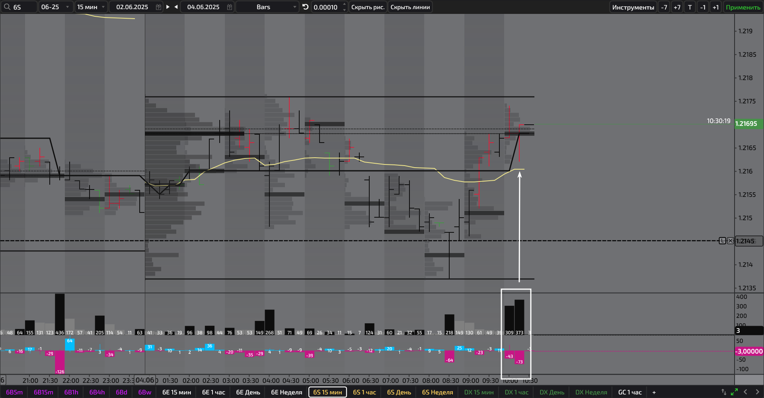Viewport: 764px width, 398px height.
Task: Step backward with the left arrow
Action: coord(176,7)
